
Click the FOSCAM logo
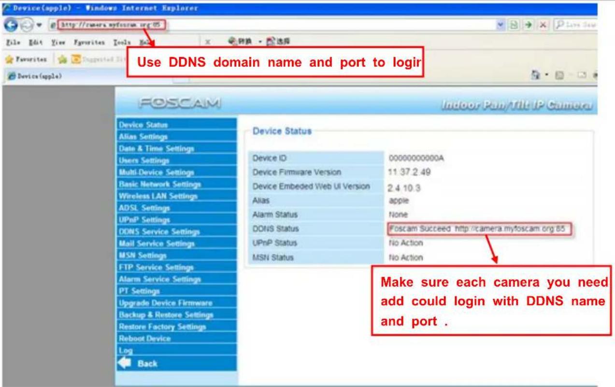180,102
